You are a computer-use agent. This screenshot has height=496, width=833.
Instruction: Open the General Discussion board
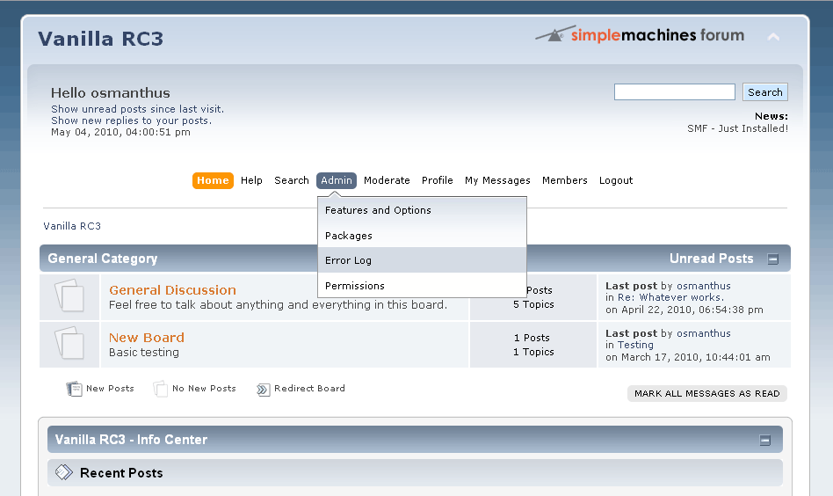pos(172,290)
